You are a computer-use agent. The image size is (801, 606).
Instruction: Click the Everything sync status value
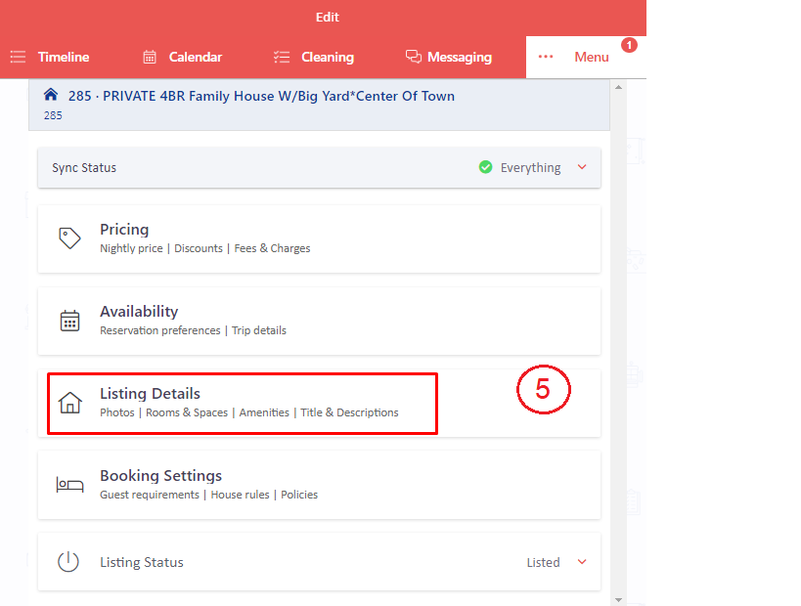click(x=530, y=167)
